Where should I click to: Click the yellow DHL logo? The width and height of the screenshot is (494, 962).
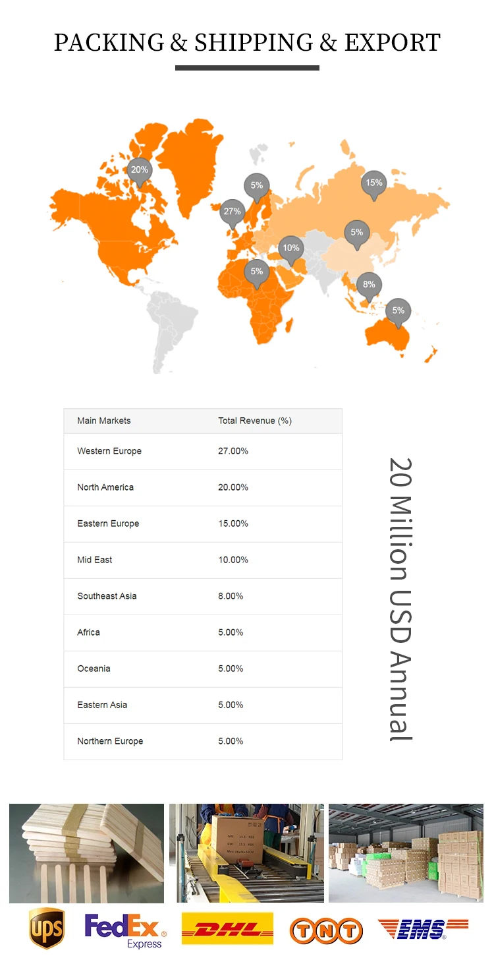click(x=227, y=928)
